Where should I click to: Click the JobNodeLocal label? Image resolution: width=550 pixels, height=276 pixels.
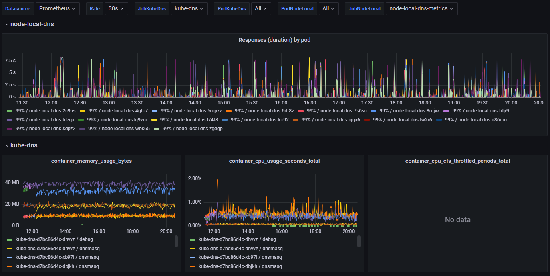click(364, 8)
